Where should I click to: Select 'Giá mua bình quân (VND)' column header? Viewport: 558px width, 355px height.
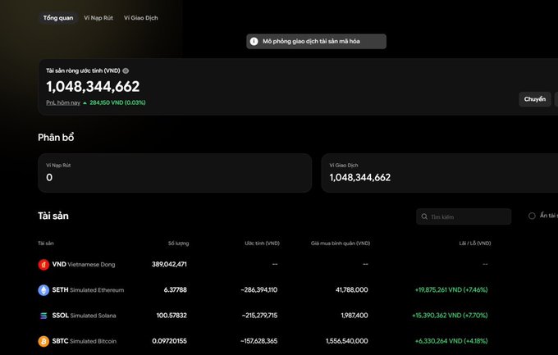[x=341, y=243]
